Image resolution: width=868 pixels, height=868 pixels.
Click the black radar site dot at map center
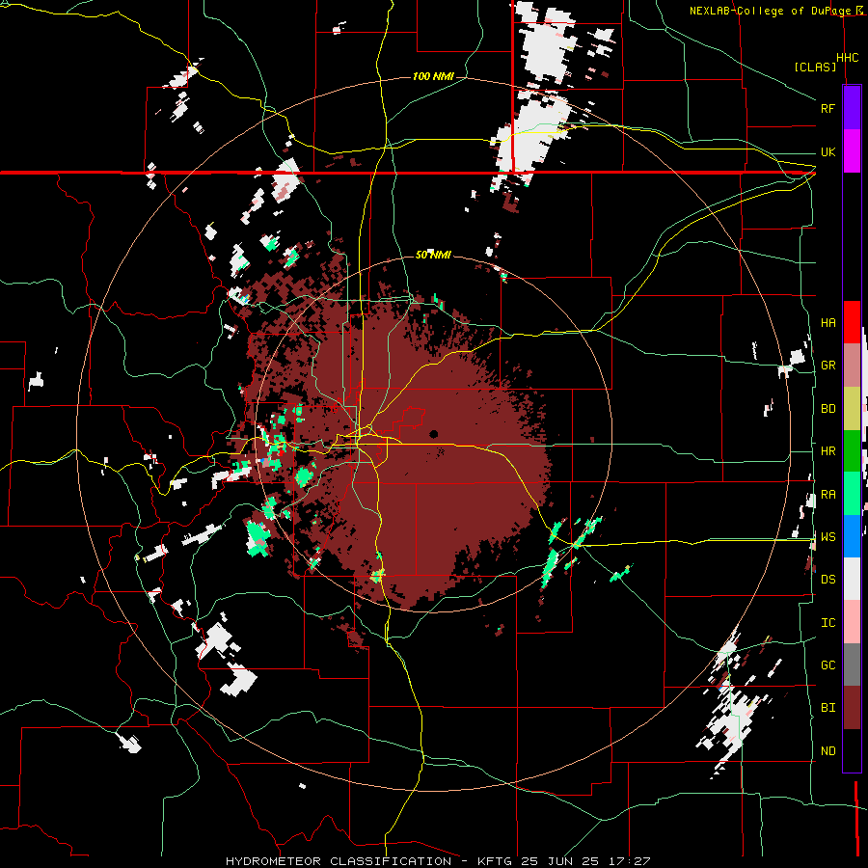(x=433, y=434)
